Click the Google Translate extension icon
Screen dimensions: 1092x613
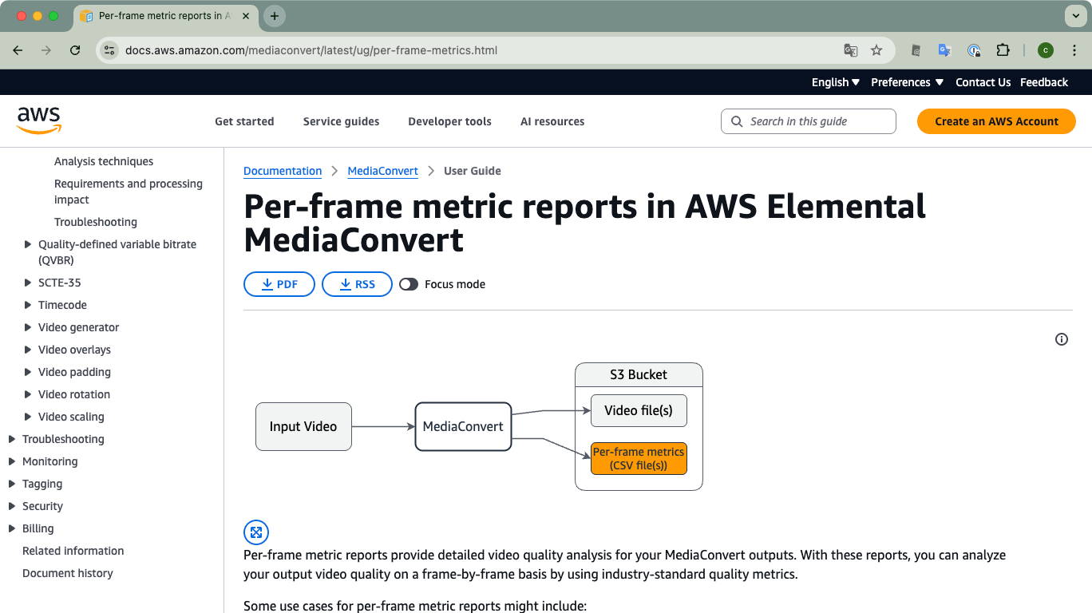pos(944,50)
